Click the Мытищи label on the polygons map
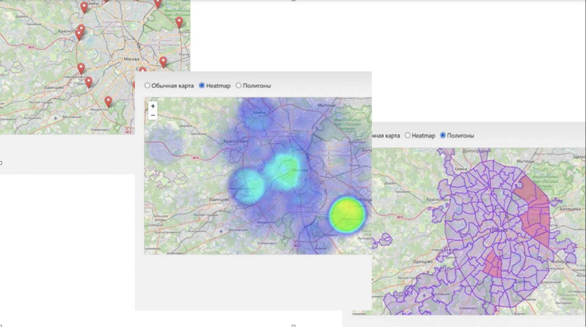586x327 pixels. (525, 161)
